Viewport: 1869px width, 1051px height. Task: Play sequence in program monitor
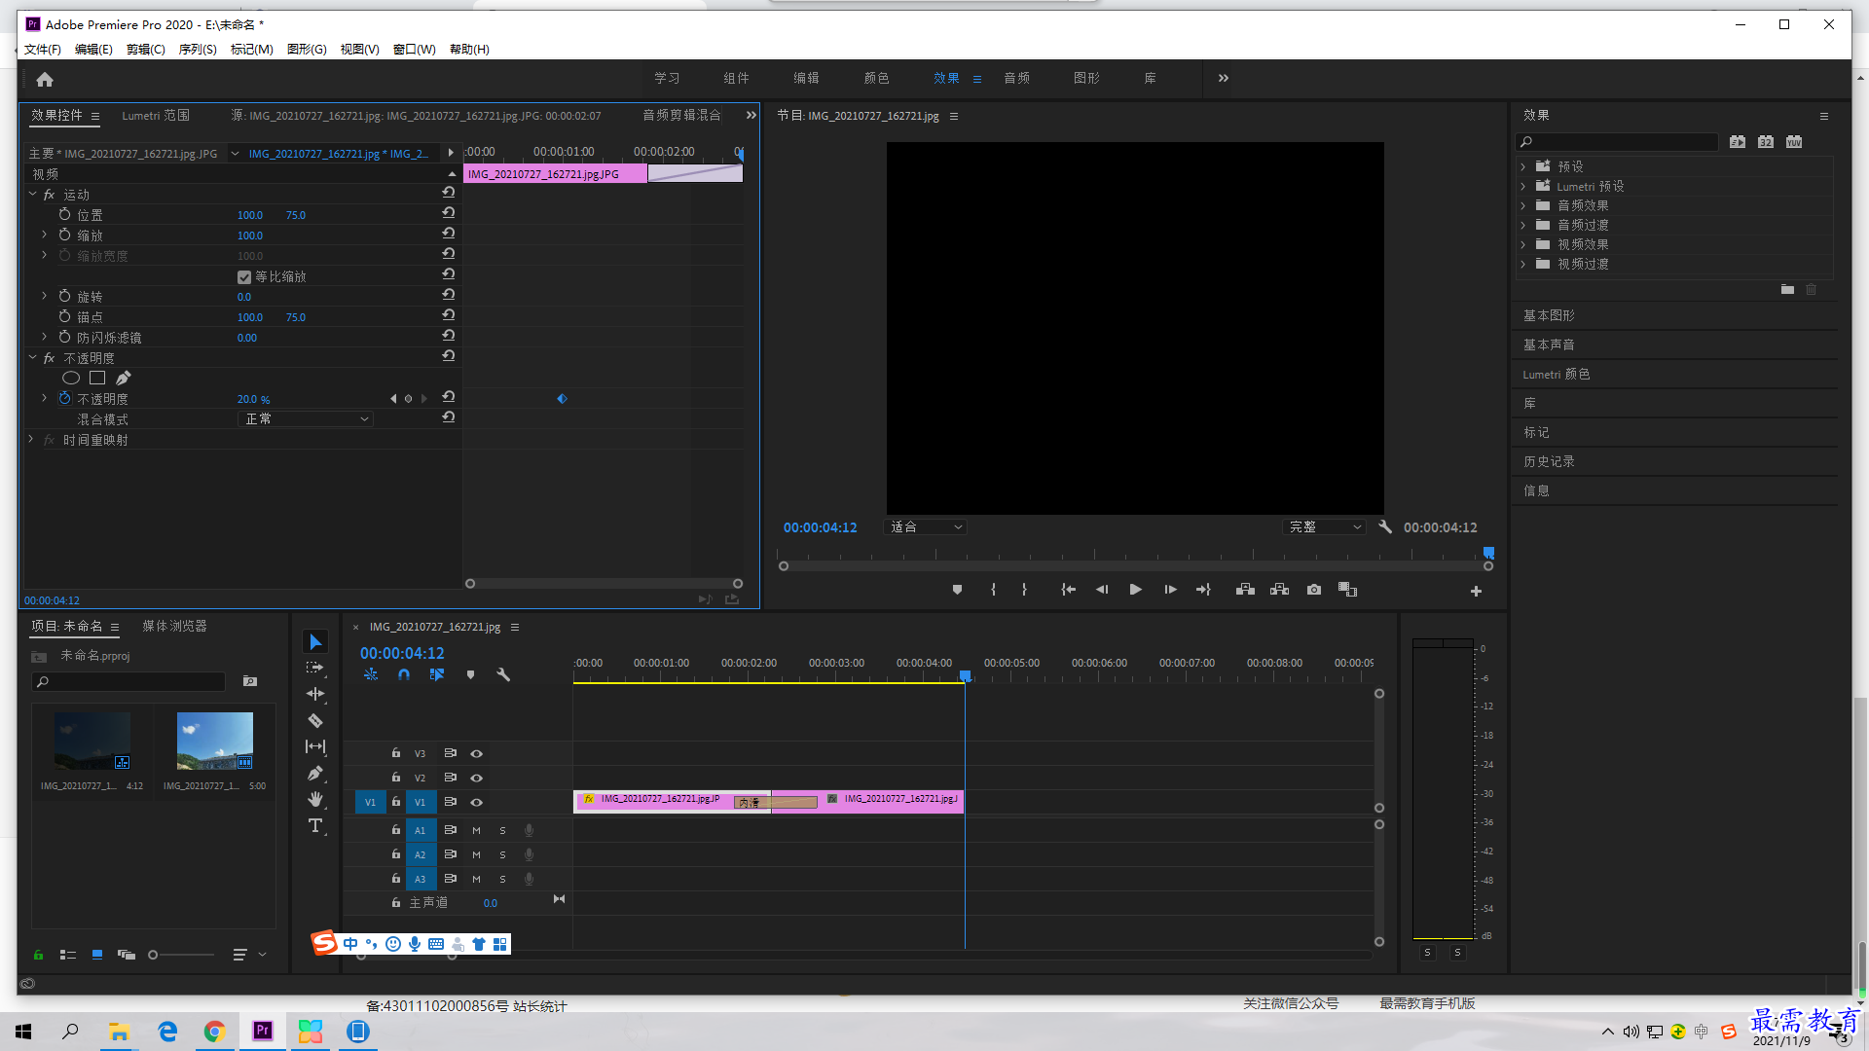(x=1135, y=590)
